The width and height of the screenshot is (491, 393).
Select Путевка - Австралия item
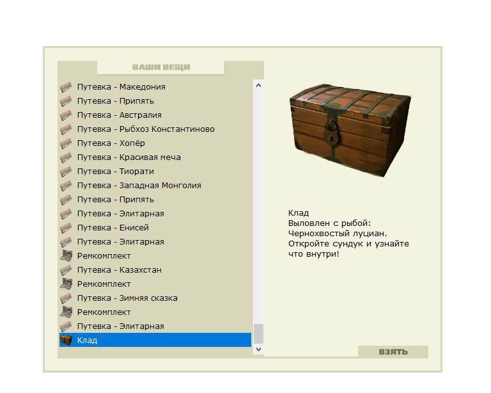155,115
